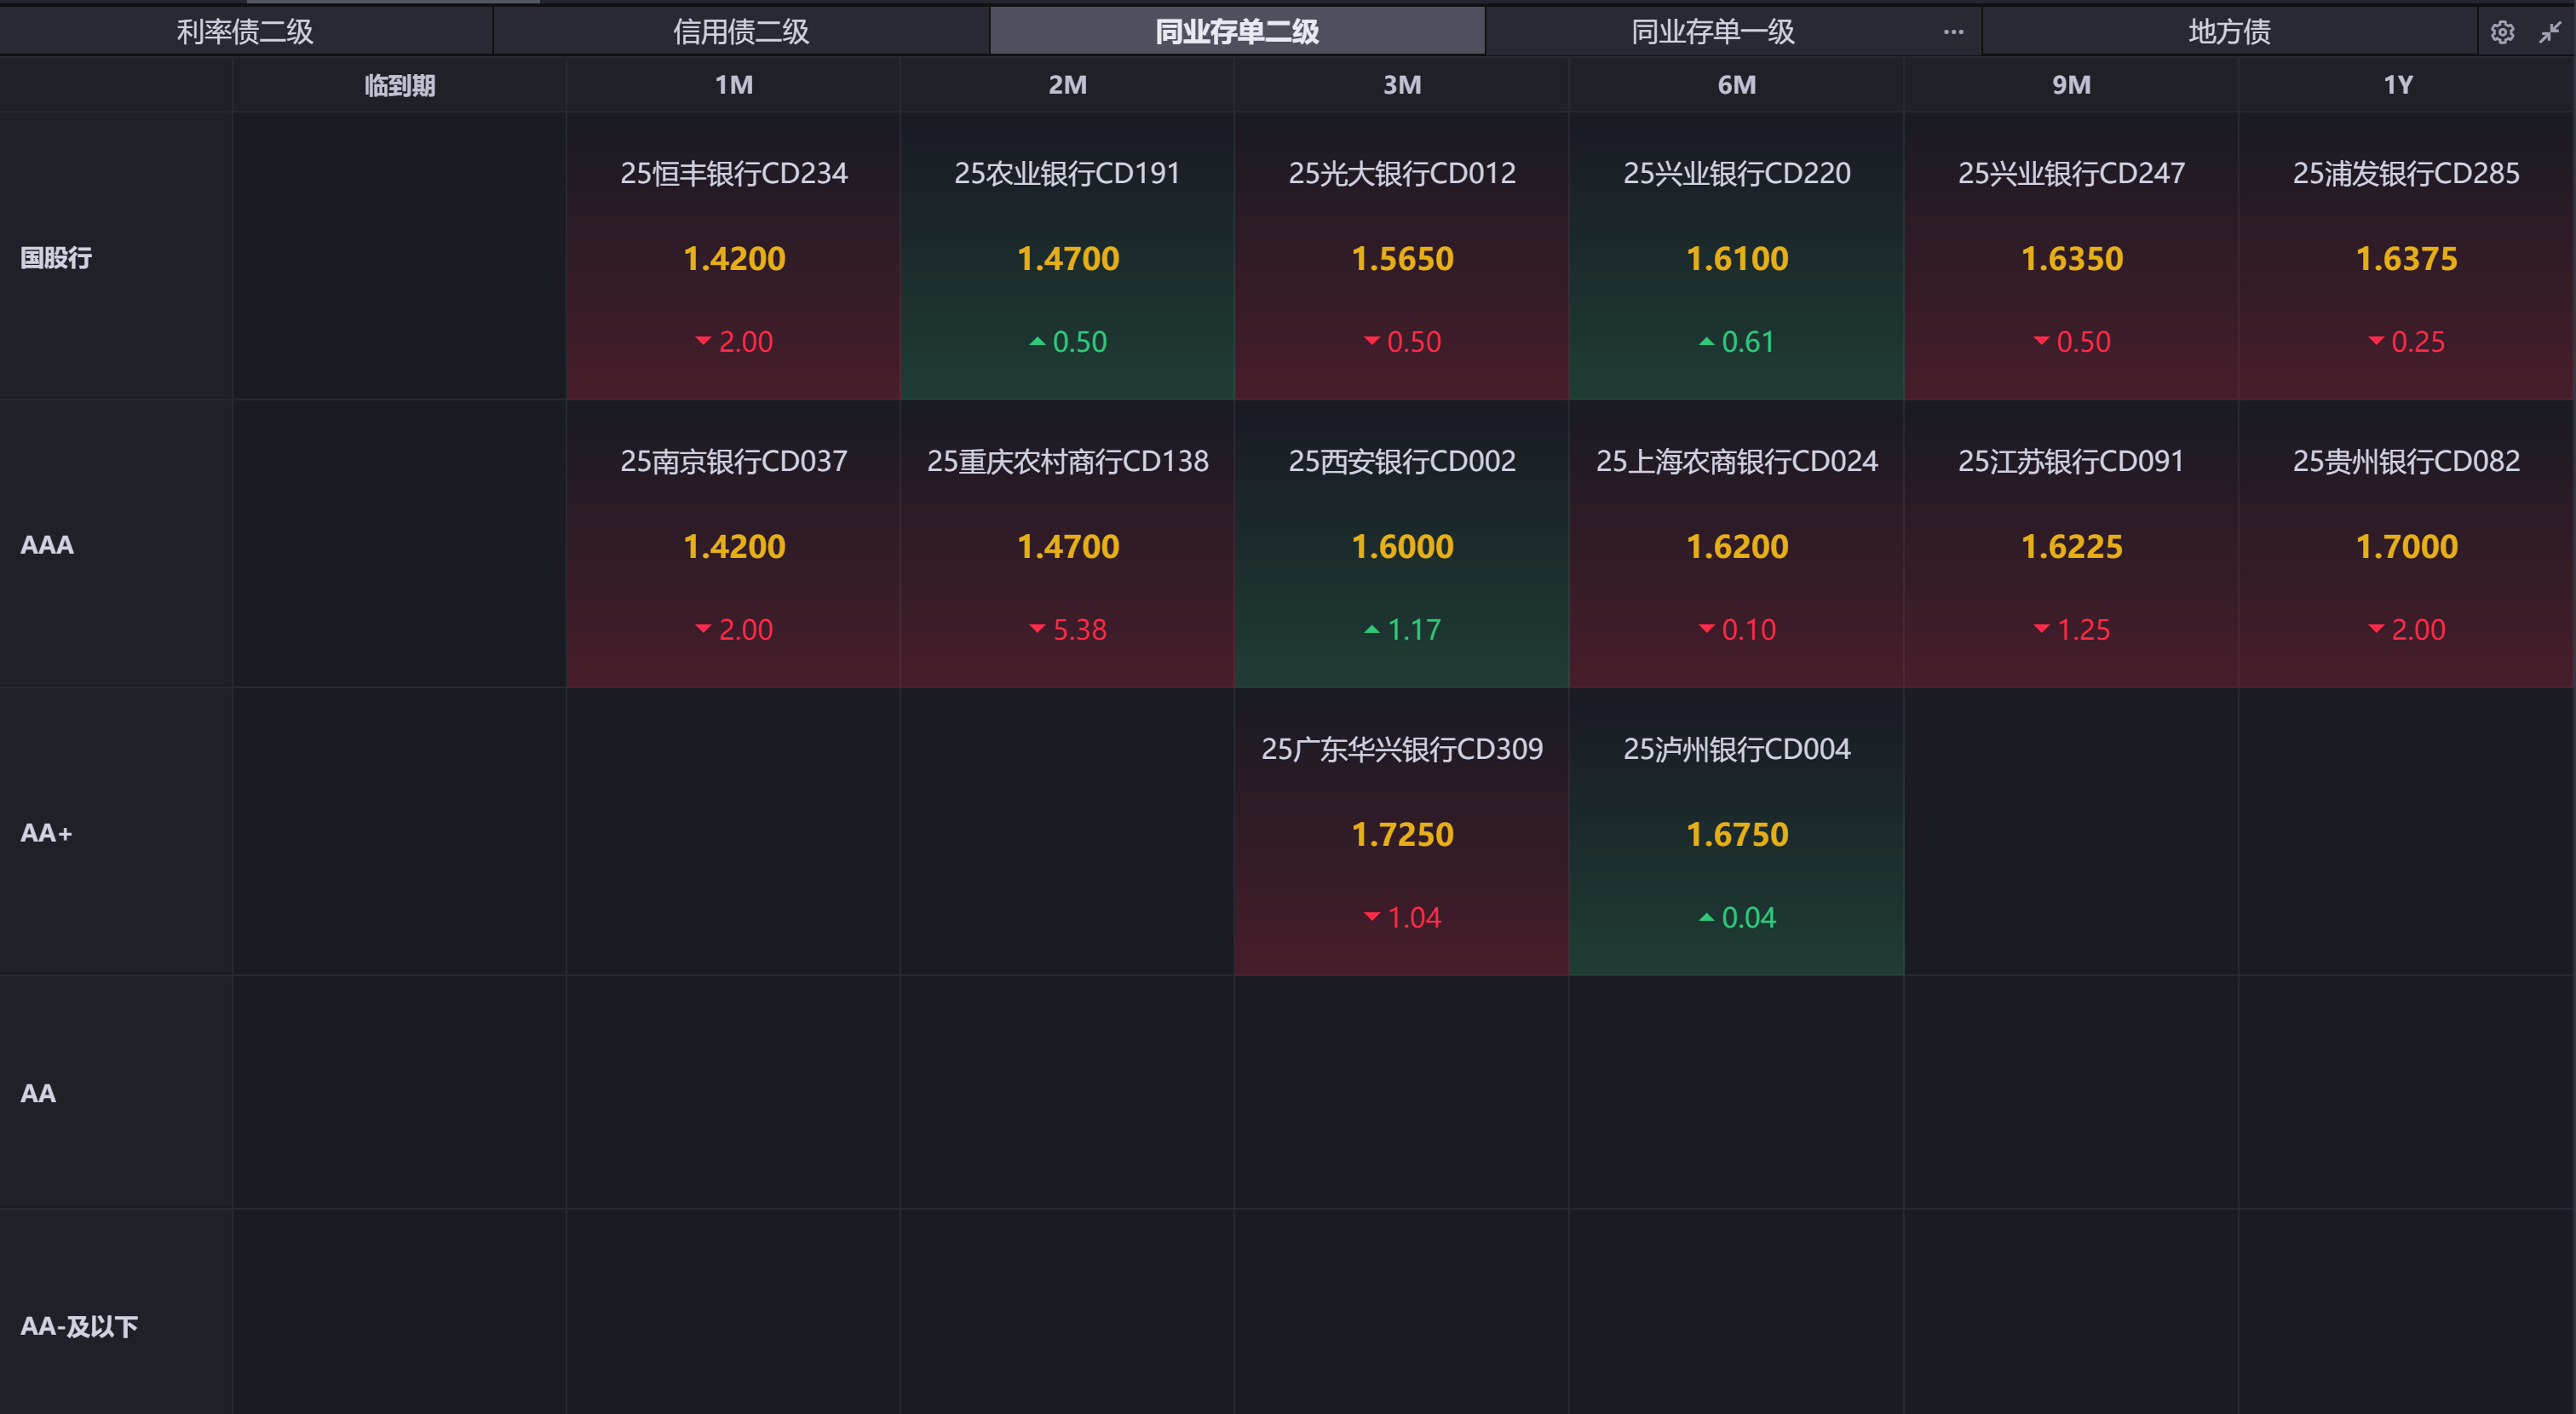Image resolution: width=2576 pixels, height=1414 pixels.
Task: Click the 临到期 column header
Action: (399, 86)
